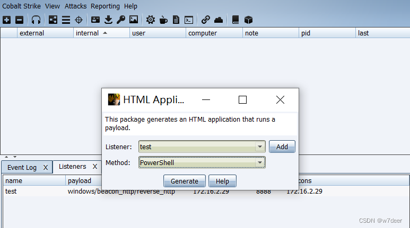The height and width of the screenshot is (228, 410).
Task: Close the HTML Application dialog
Action: [x=280, y=99]
